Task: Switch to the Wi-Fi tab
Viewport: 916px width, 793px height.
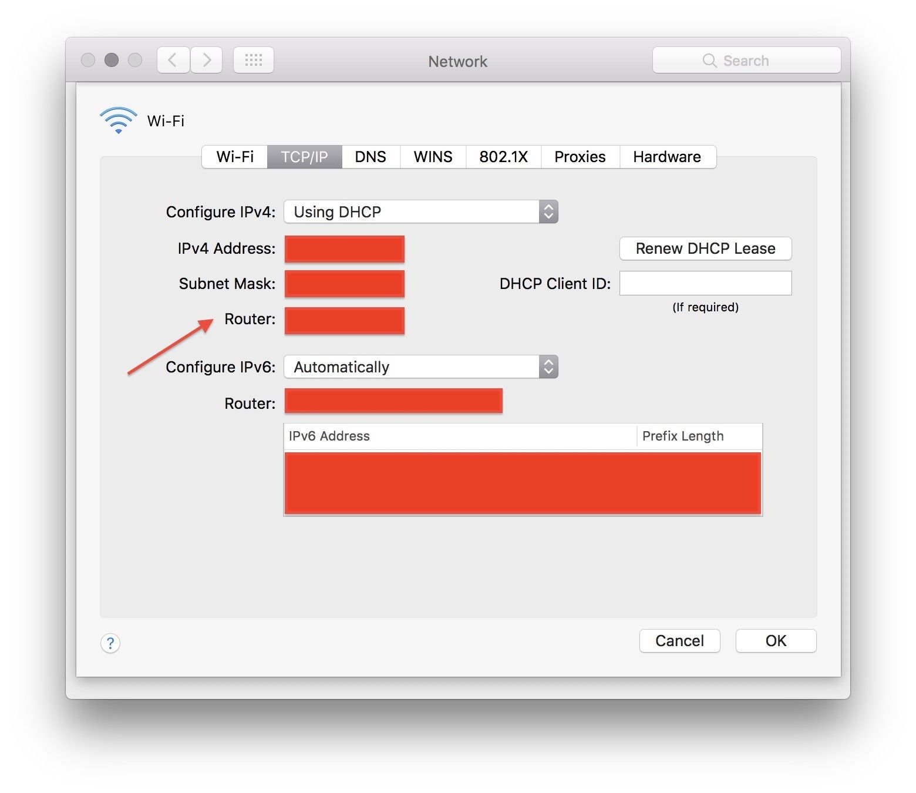Action: pyautogui.click(x=235, y=157)
